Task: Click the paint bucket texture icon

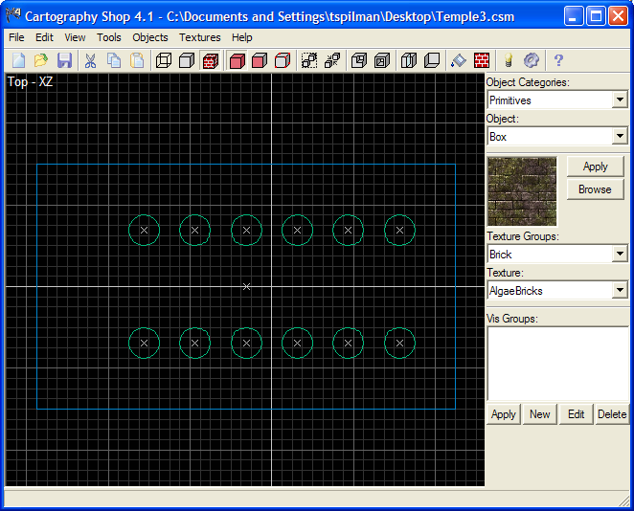Action: point(459,60)
